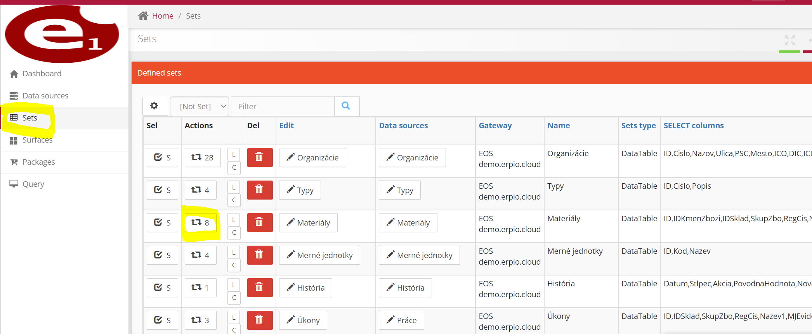The height and width of the screenshot is (334, 812).
Task: Click the fullscreen expand icon in Sets header
Action: coord(789,40)
